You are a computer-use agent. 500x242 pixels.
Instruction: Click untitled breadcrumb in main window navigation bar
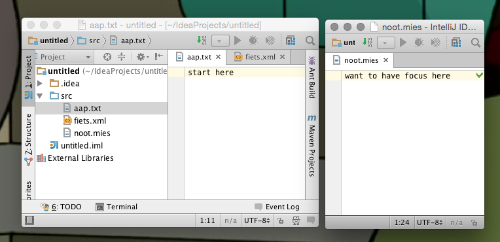(x=48, y=41)
